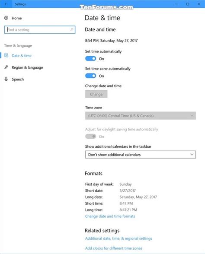205x254 pixels.
Task: Open the additional calendars dropdown
Action: (141, 155)
